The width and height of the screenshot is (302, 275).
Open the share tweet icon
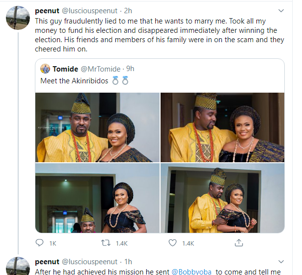[239, 243]
